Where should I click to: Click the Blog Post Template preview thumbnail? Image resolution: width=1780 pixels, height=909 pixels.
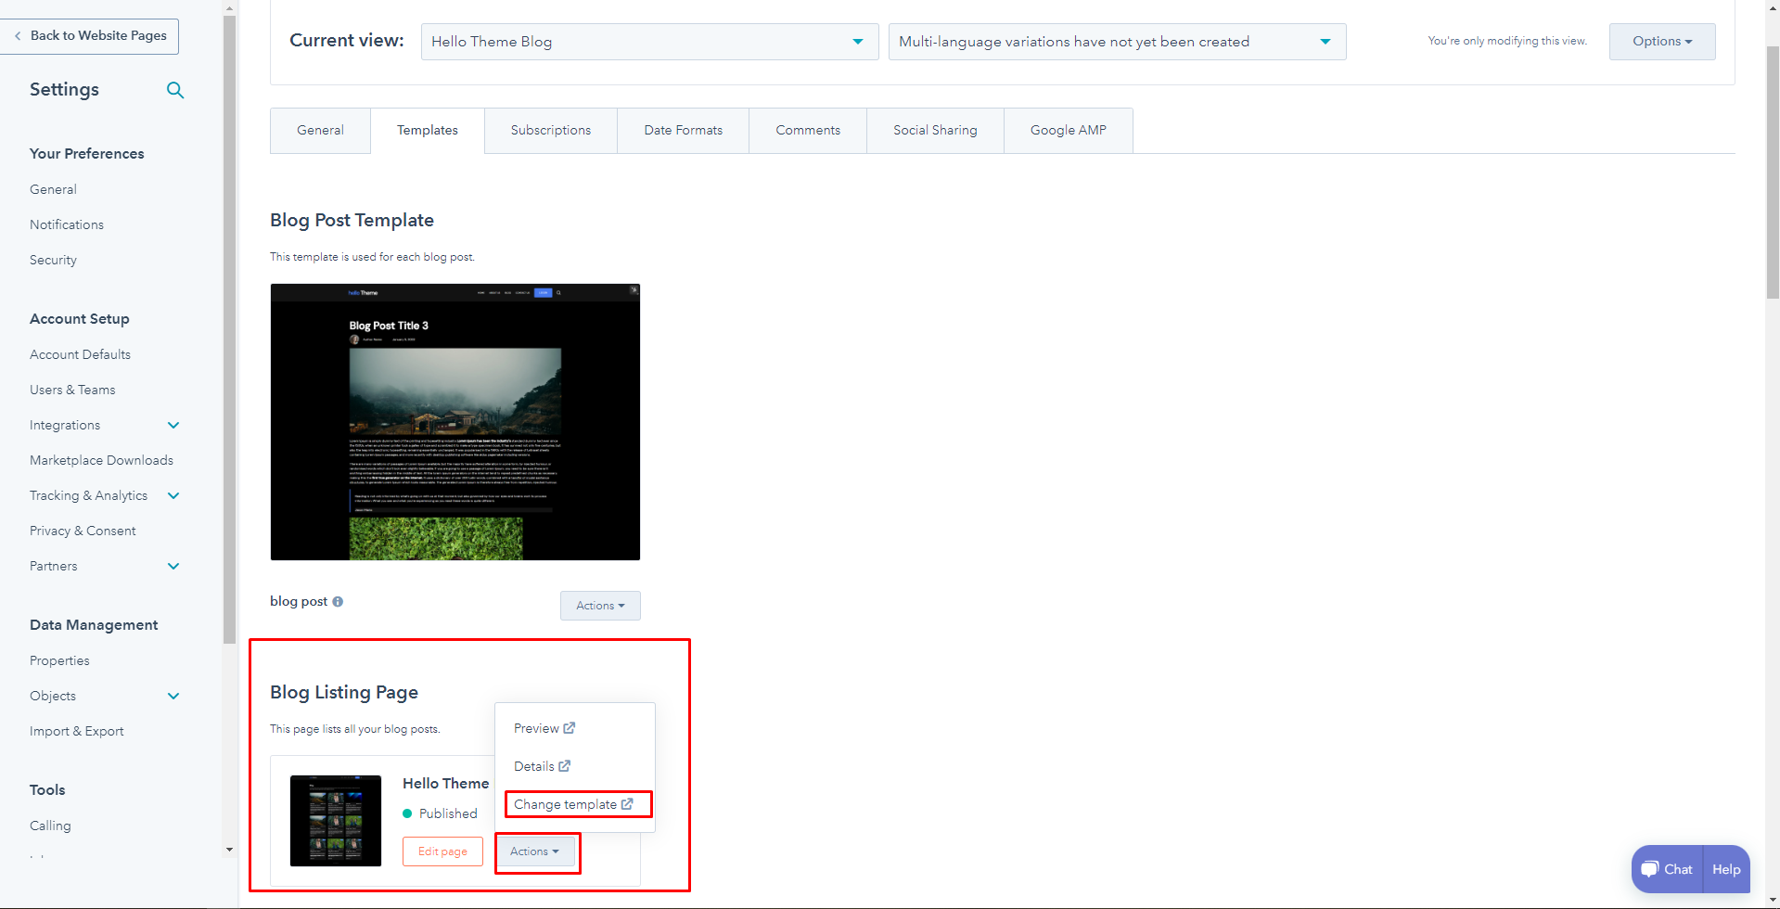pos(455,422)
